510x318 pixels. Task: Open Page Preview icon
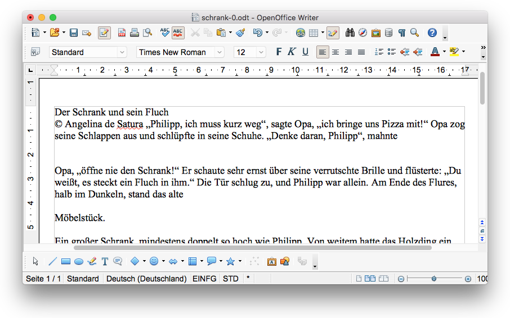pyautogui.click(x=147, y=33)
